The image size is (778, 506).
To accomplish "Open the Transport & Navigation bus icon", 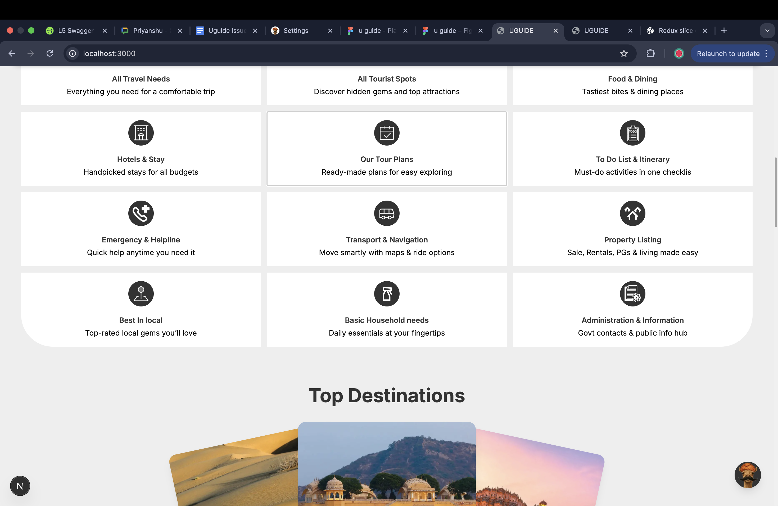I will [x=387, y=213].
